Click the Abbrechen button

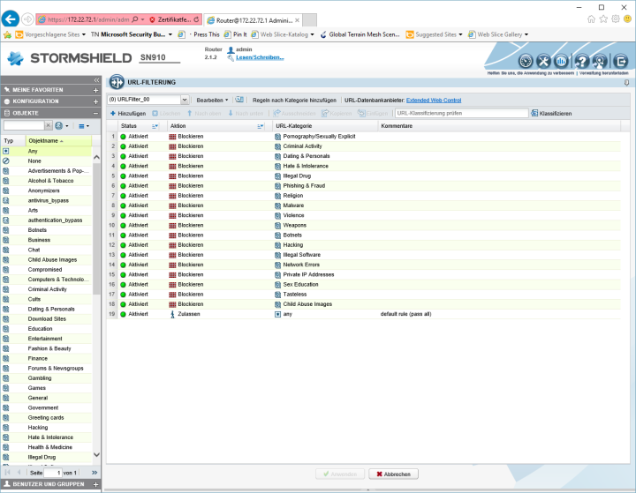(391, 474)
